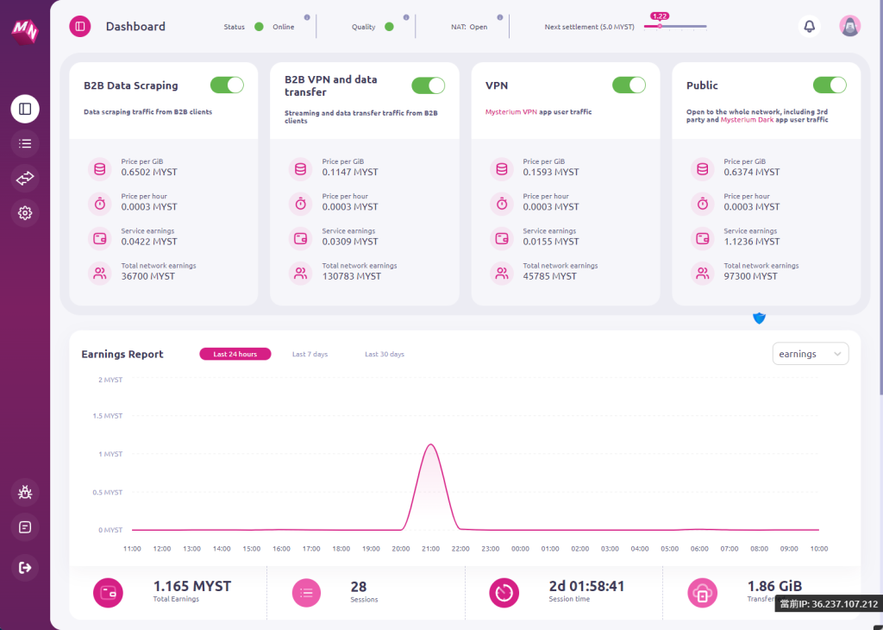This screenshot has width=883, height=630.
Task: Click the info icon next to Status Online
Action: point(307,17)
